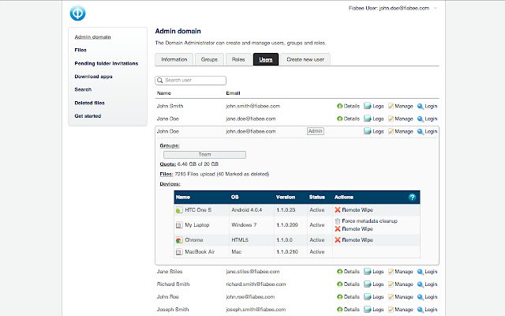Open Logs for Jane Doe
The width and height of the screenshot is (505, 316).
point(373,118)
